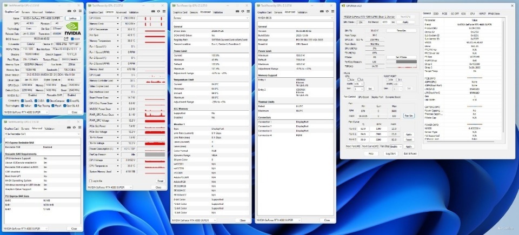Screen dimensions: 519x235
Task: Click camera icon in the NVIDIA BIOS window
Action: coord(323,11)
